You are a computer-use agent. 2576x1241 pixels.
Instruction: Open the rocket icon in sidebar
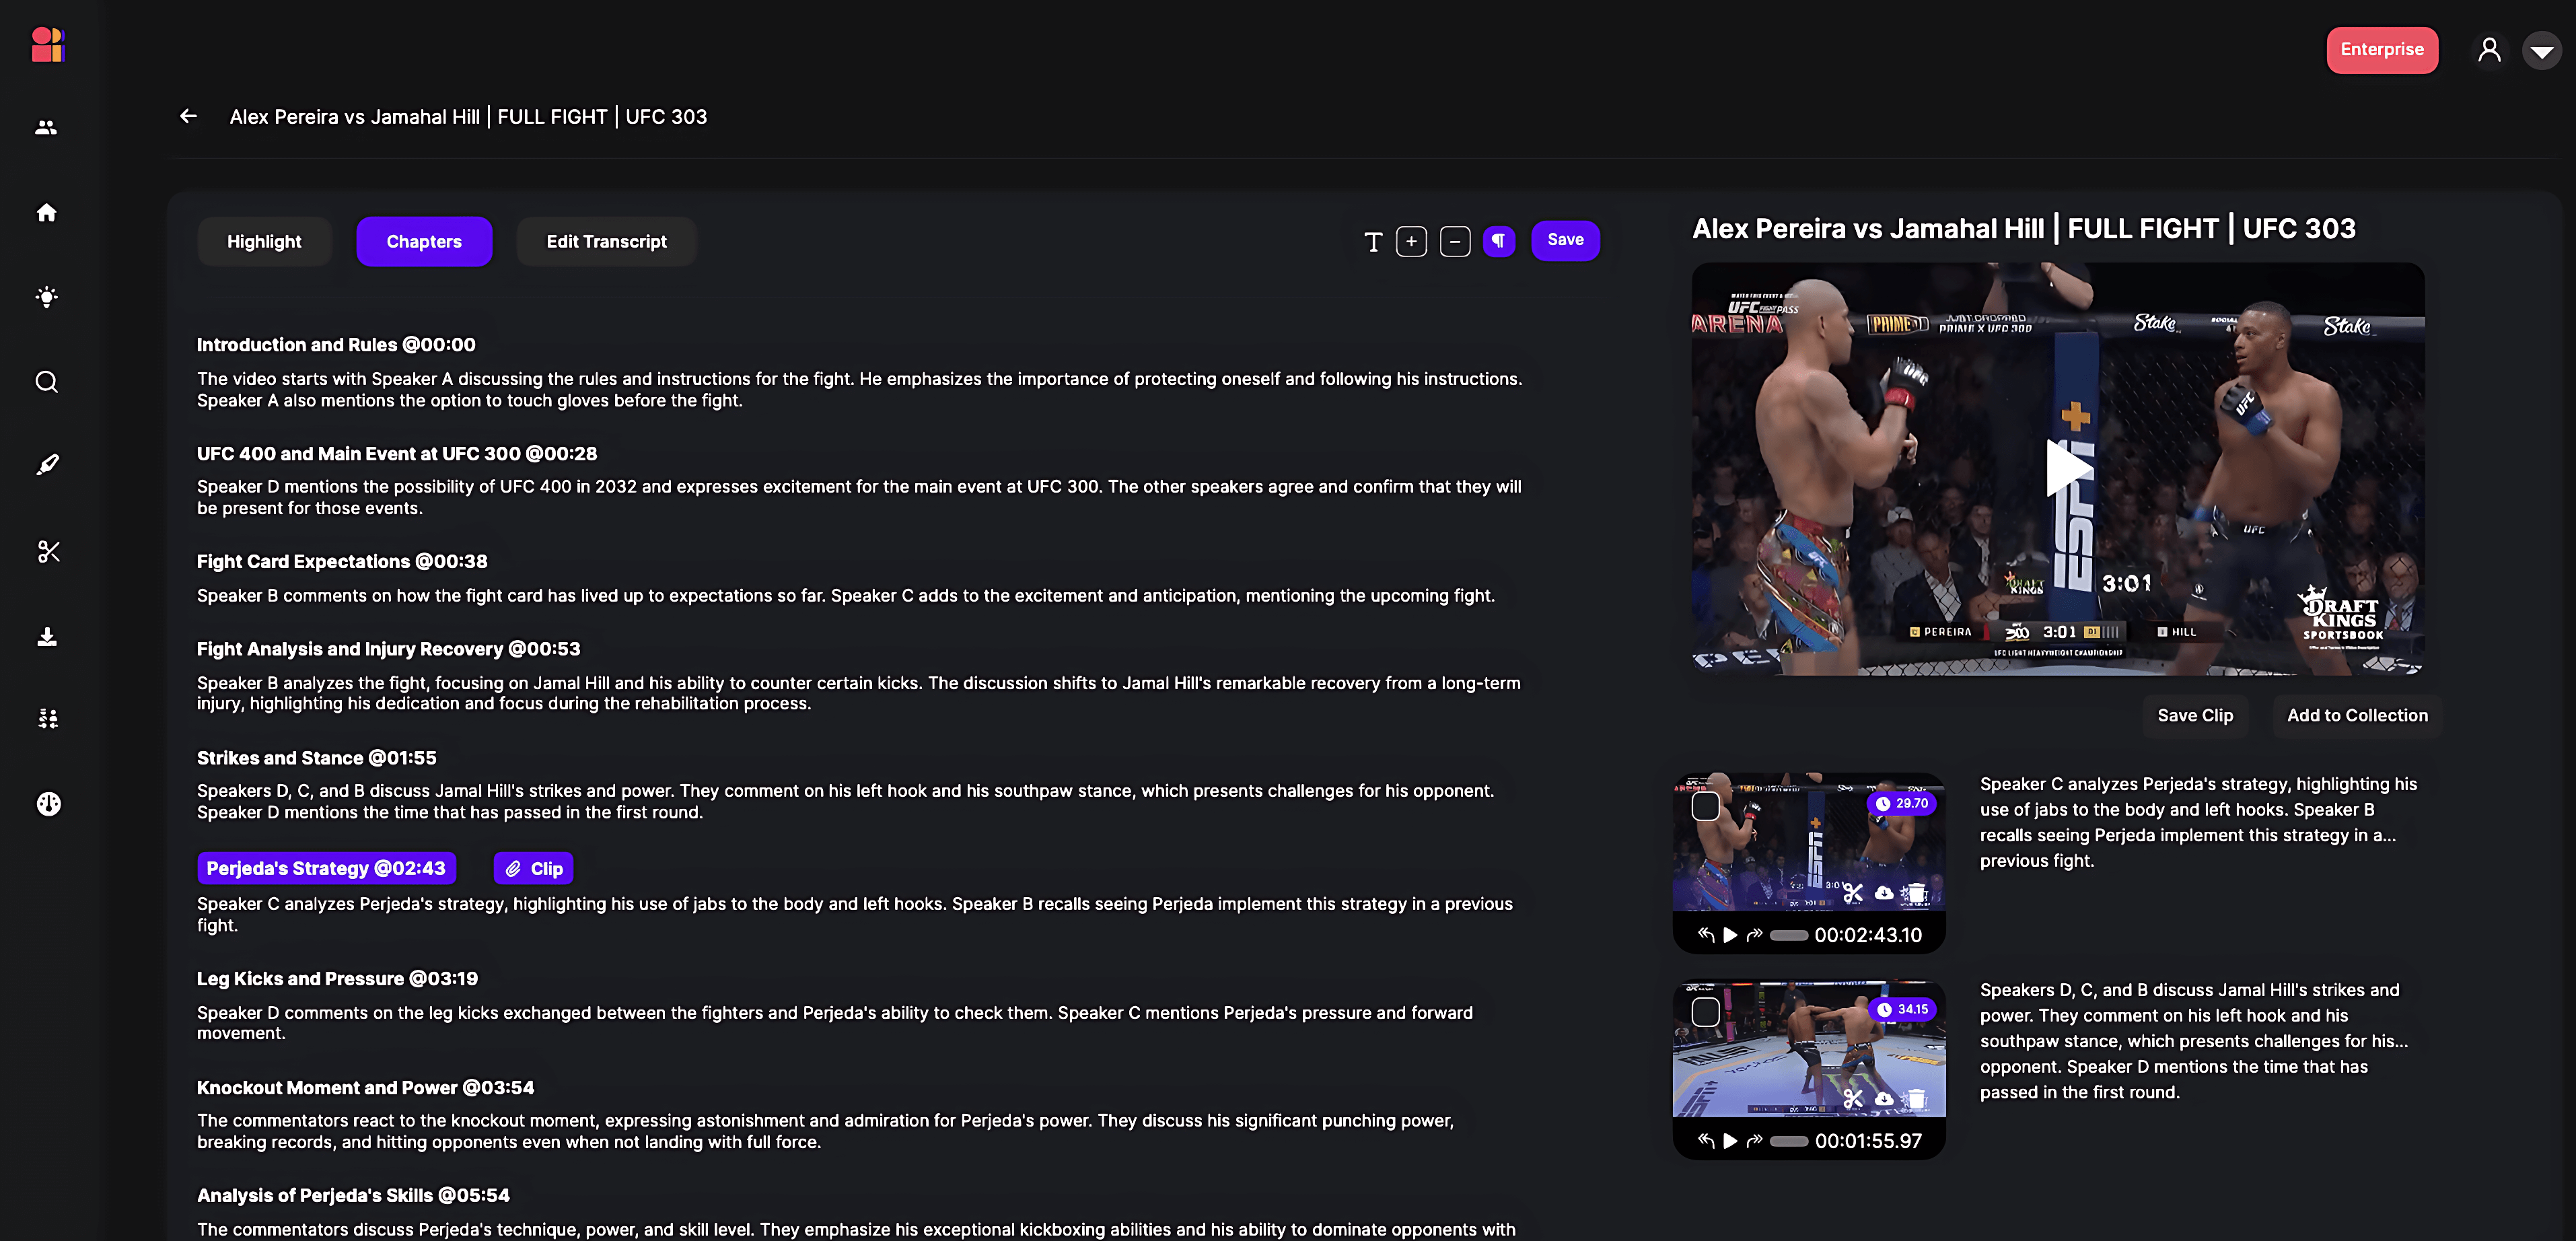pyautogui.click(x=47, y=465)
